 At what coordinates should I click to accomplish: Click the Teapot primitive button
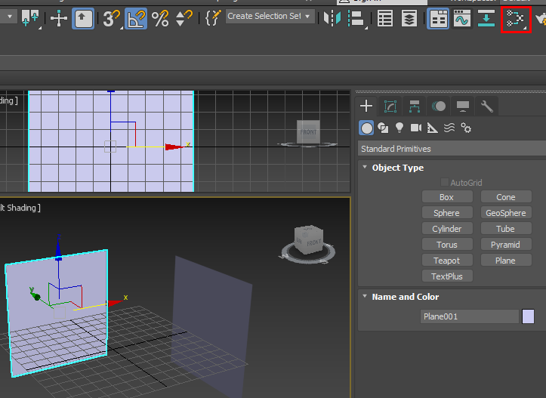click(447, 261)
